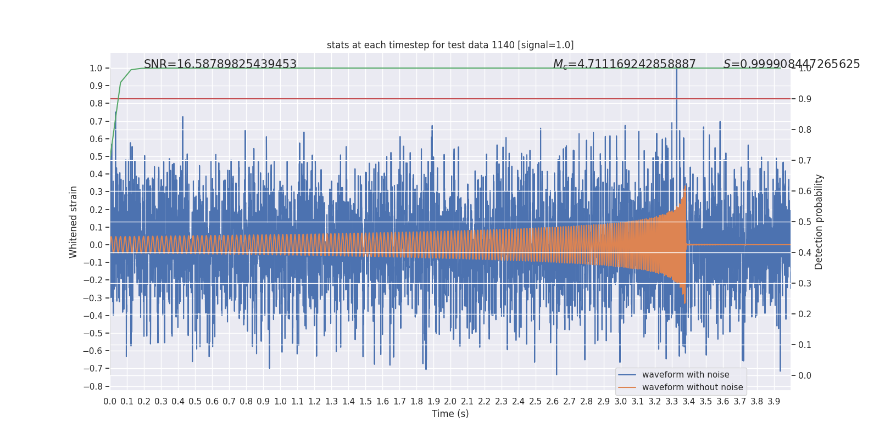Click the −0.5 tick on Whitened strain axis
The width and height of the screenshot is (879, 439).
(93, 333)
